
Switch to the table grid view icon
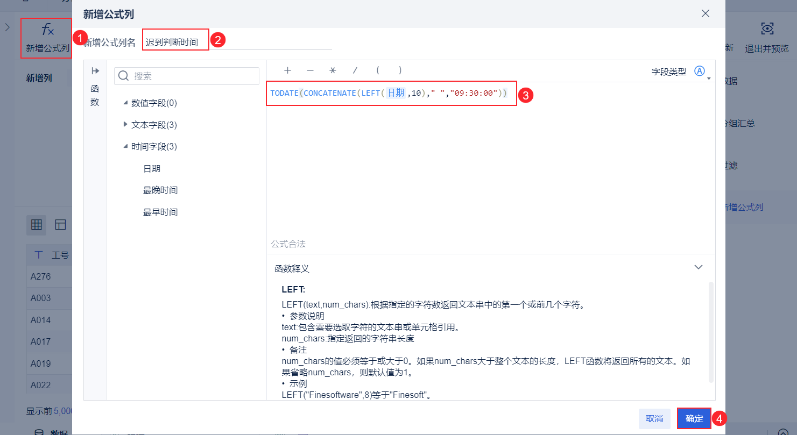[x=37, y=225]
